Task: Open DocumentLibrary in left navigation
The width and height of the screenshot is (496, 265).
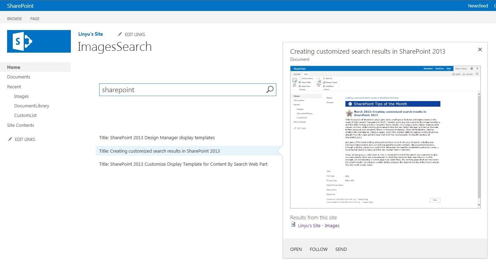Action: tap(32, 106)
